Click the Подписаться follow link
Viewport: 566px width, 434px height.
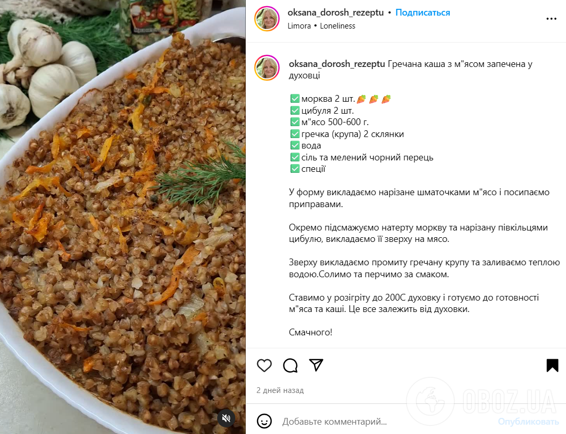[423, 12]
